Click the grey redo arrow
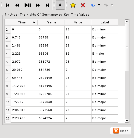Screen dimensions: 134x138 pos(106,5)
